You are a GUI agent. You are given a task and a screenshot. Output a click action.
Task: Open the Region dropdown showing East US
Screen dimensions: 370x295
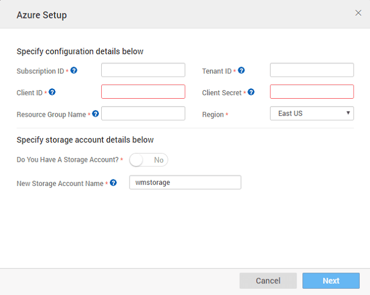[312, 114]
